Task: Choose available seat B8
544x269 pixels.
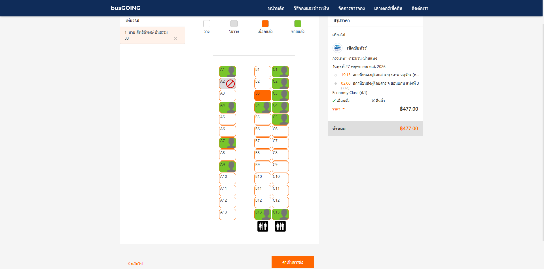Action: [263, 155]
